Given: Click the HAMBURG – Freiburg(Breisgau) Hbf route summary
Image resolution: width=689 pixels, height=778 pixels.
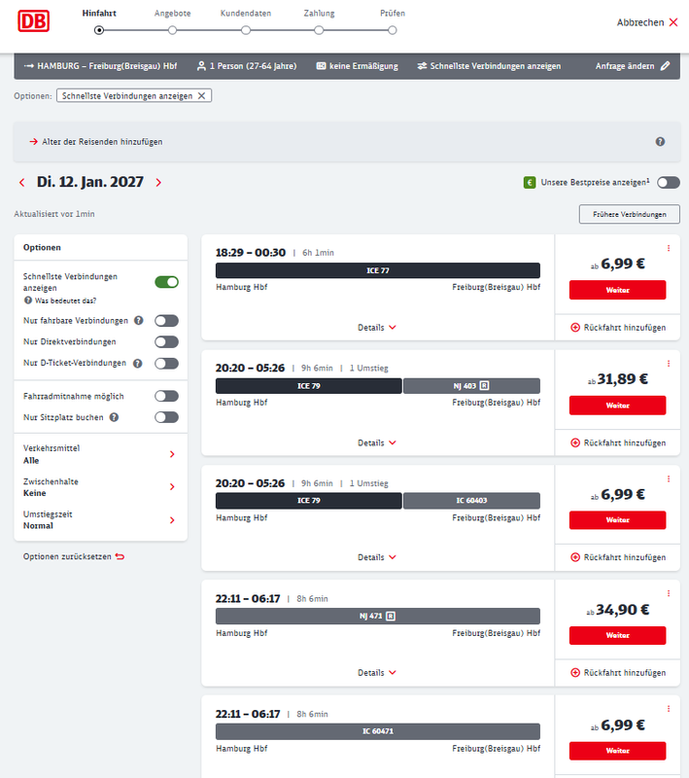Looking at the screenshot, I should [100, 66].
